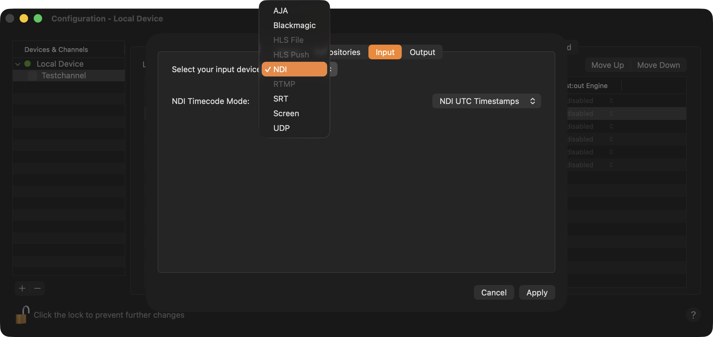Click the green Local Device status indicator
Screen dimensions: 713x337
[28, 64]
